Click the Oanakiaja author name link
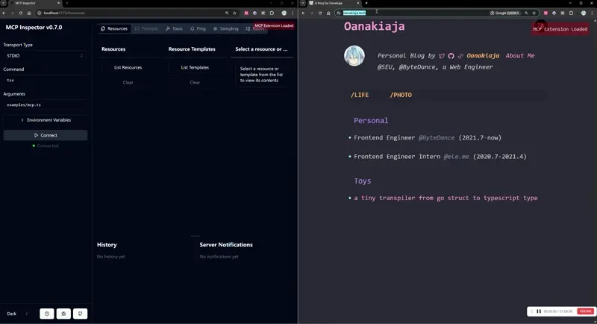This screenshot has height=324, width=597. pyautogui.click(x=483, y=55)
